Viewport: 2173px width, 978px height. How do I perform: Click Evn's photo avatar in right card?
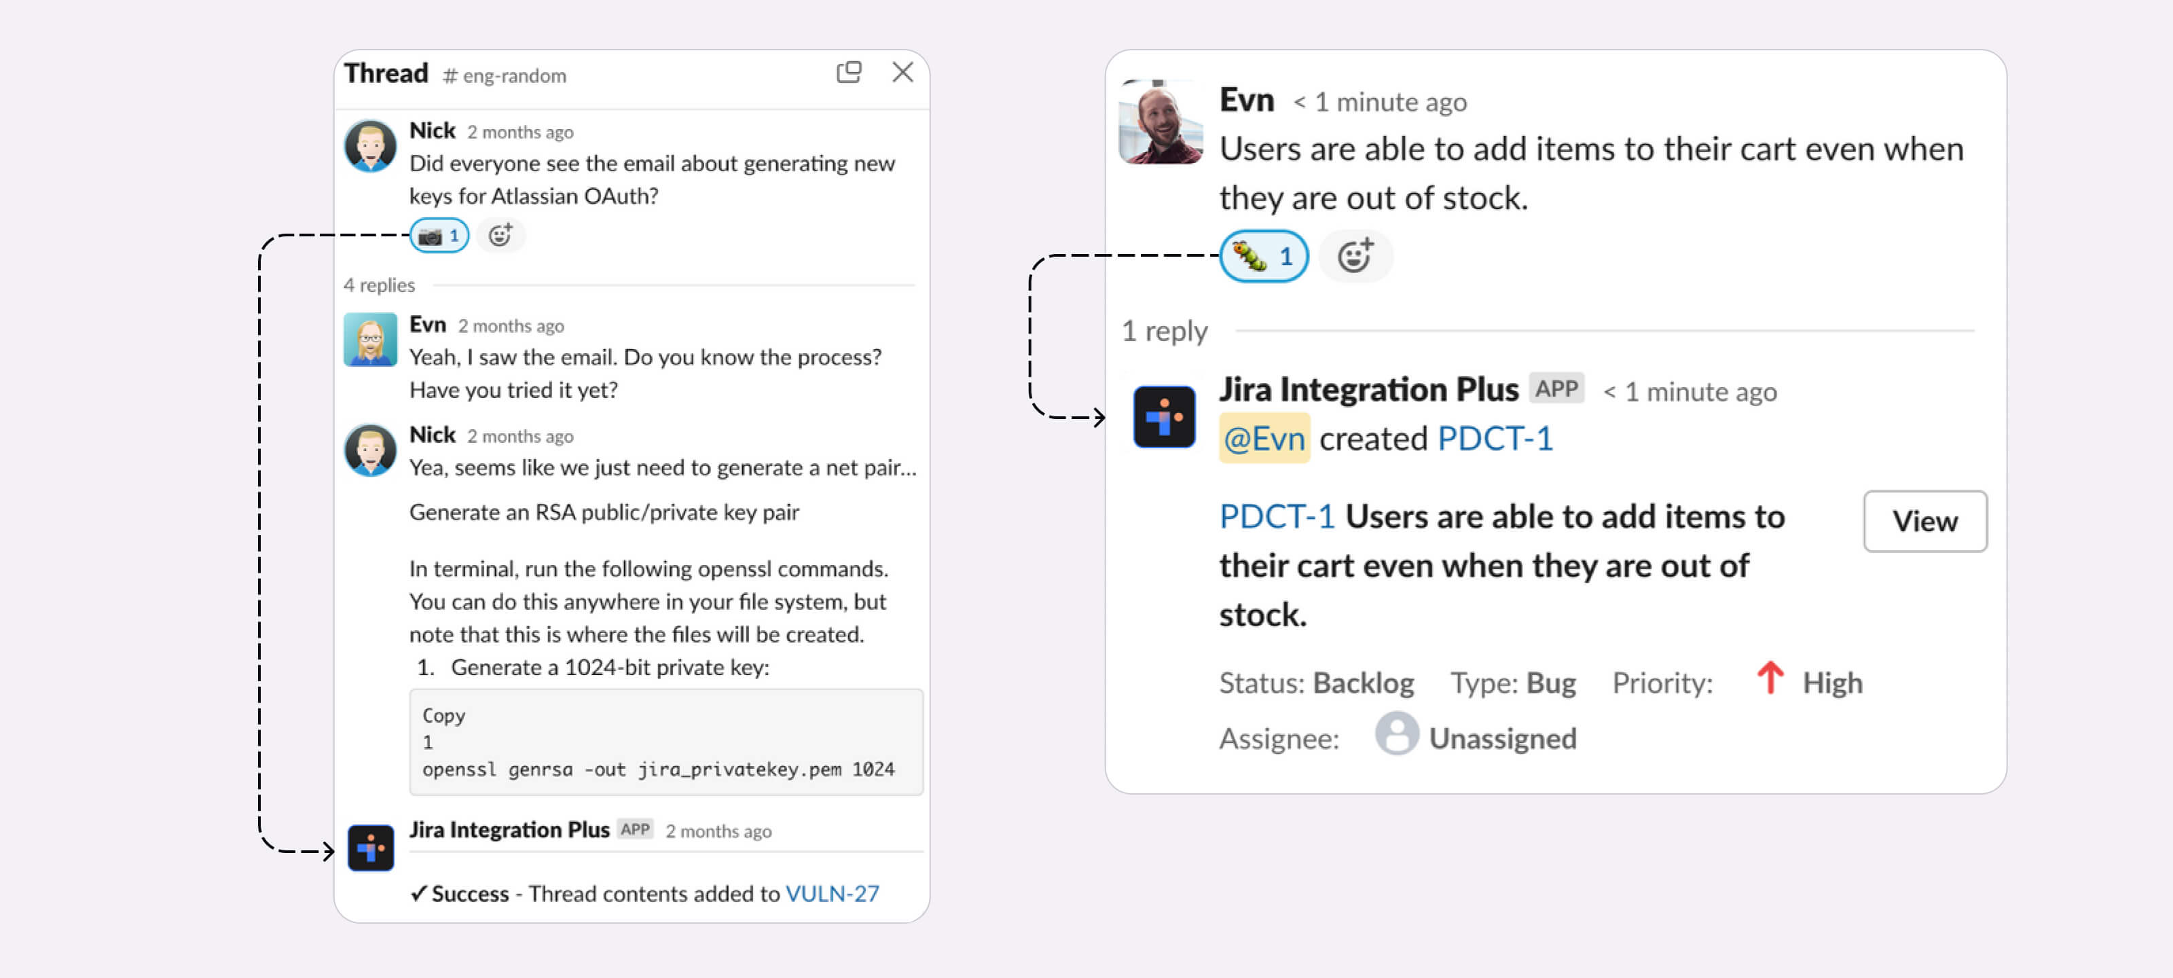point(1161,122)
